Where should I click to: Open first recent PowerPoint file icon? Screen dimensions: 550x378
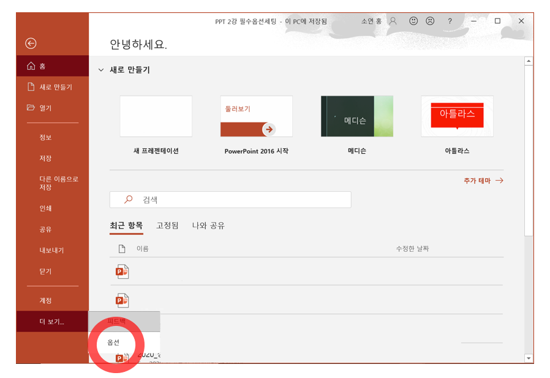[122, 271]
